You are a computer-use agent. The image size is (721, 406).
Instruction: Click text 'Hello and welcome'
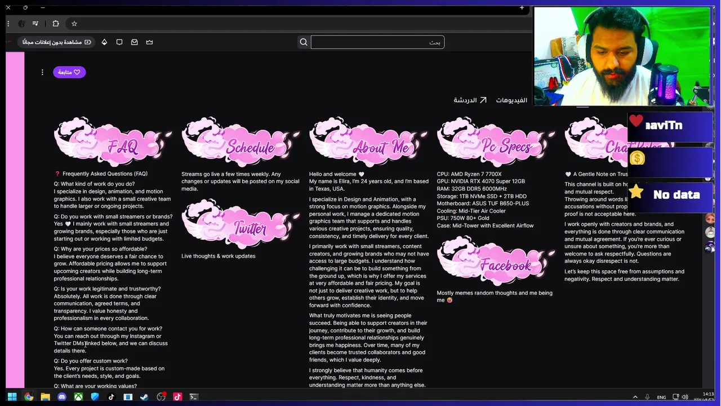pos(333,174)
